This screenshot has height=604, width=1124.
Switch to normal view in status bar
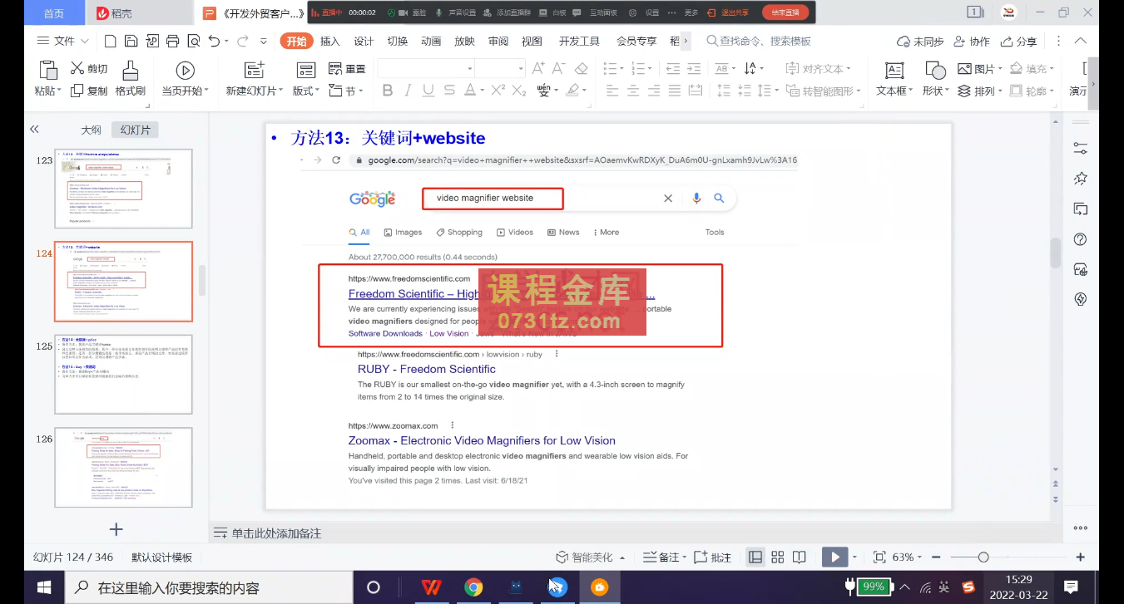point(755,557)
